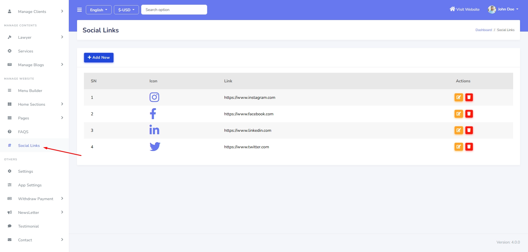Image resolution: width=528 pixels, height=252 pixels.
Task: Click the hamburger menu toggle icon
Action: (x=80, y=10)
